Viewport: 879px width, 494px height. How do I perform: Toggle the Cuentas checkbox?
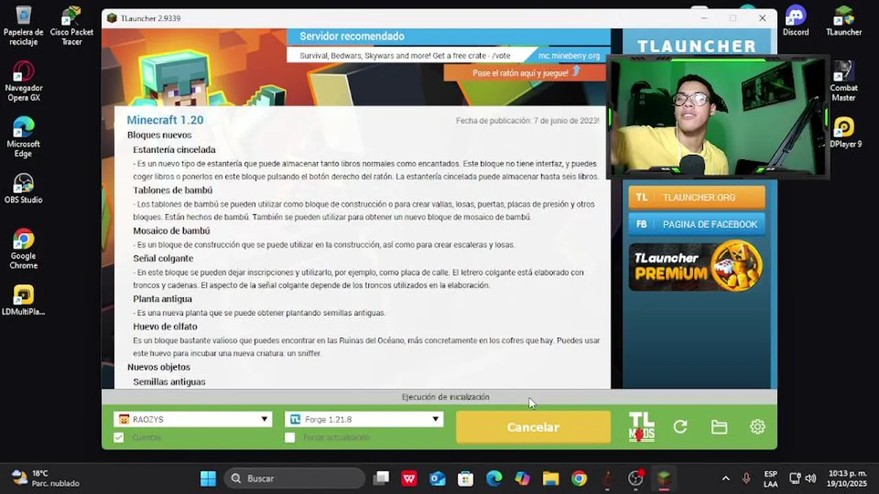[119, 437]
